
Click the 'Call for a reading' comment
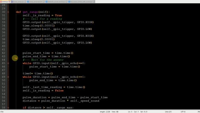point(42,19)
